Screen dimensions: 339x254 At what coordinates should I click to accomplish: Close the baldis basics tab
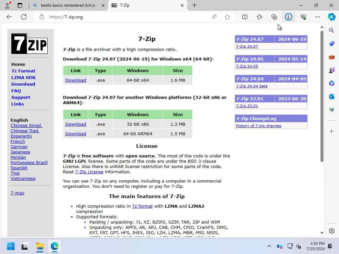pyautogui.click(x=103, y=5)
